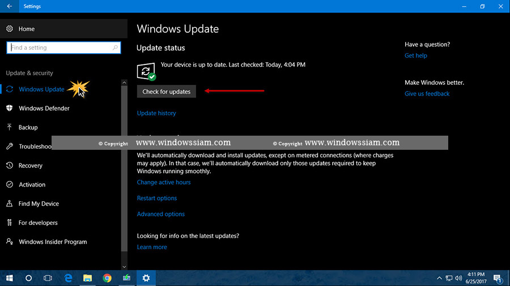Image resolution: width=510 pixels, height=286 pixels.
Task: Open File Explorer from taskbar
Action: pyautogui.click(x=87, y=278)
